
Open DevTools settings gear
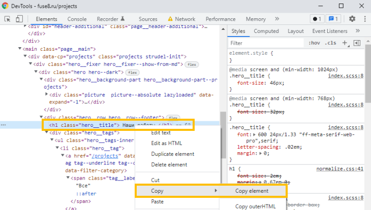pos(352,19)
